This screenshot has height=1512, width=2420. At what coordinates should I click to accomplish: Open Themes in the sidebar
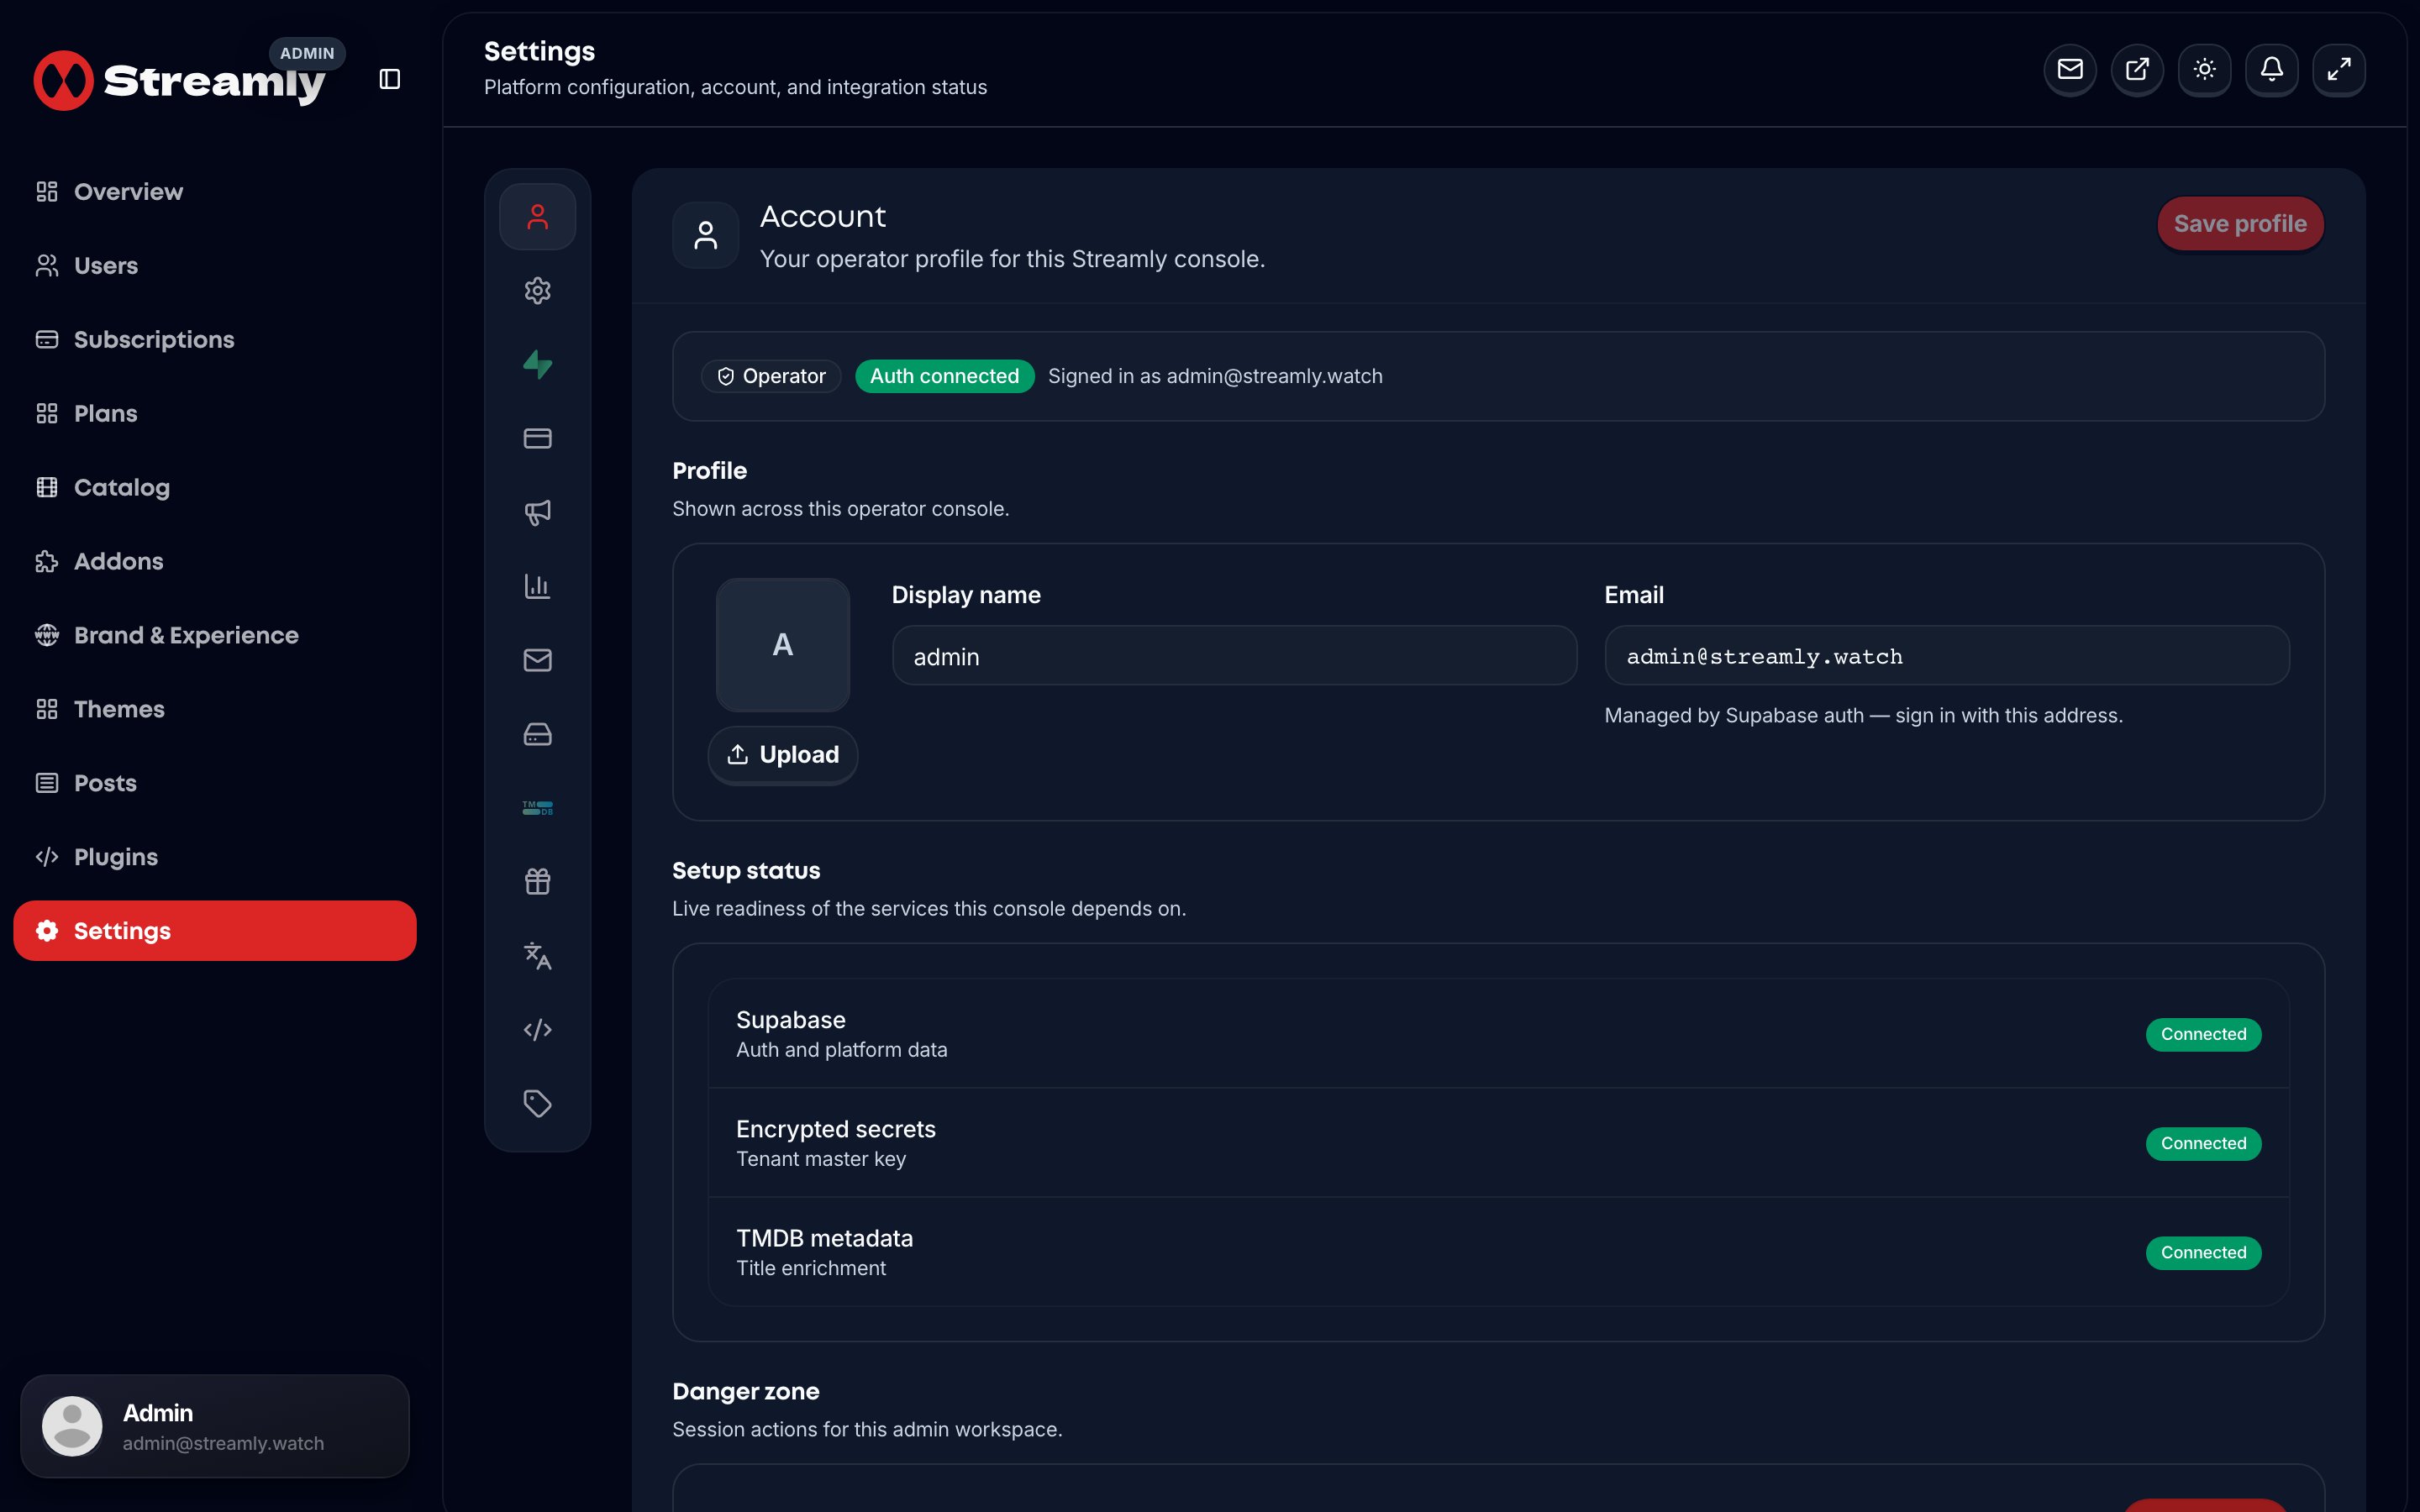point(215,710)
